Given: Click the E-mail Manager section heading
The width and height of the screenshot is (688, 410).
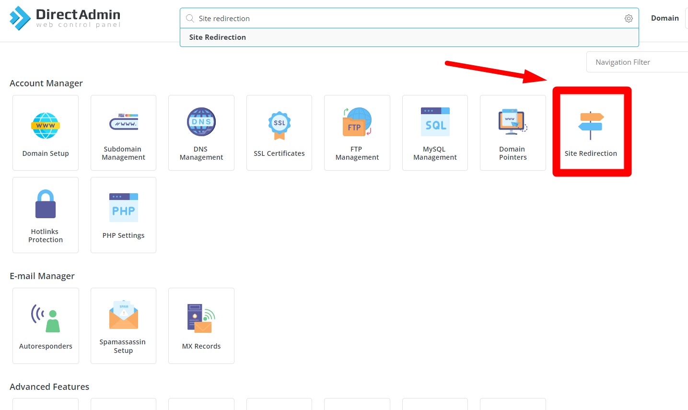Looking at the screenshot, I should tap(42, 276).
